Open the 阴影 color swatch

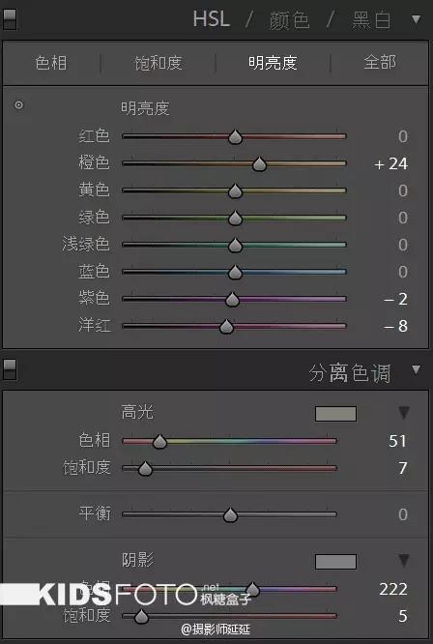coord(335,562)
